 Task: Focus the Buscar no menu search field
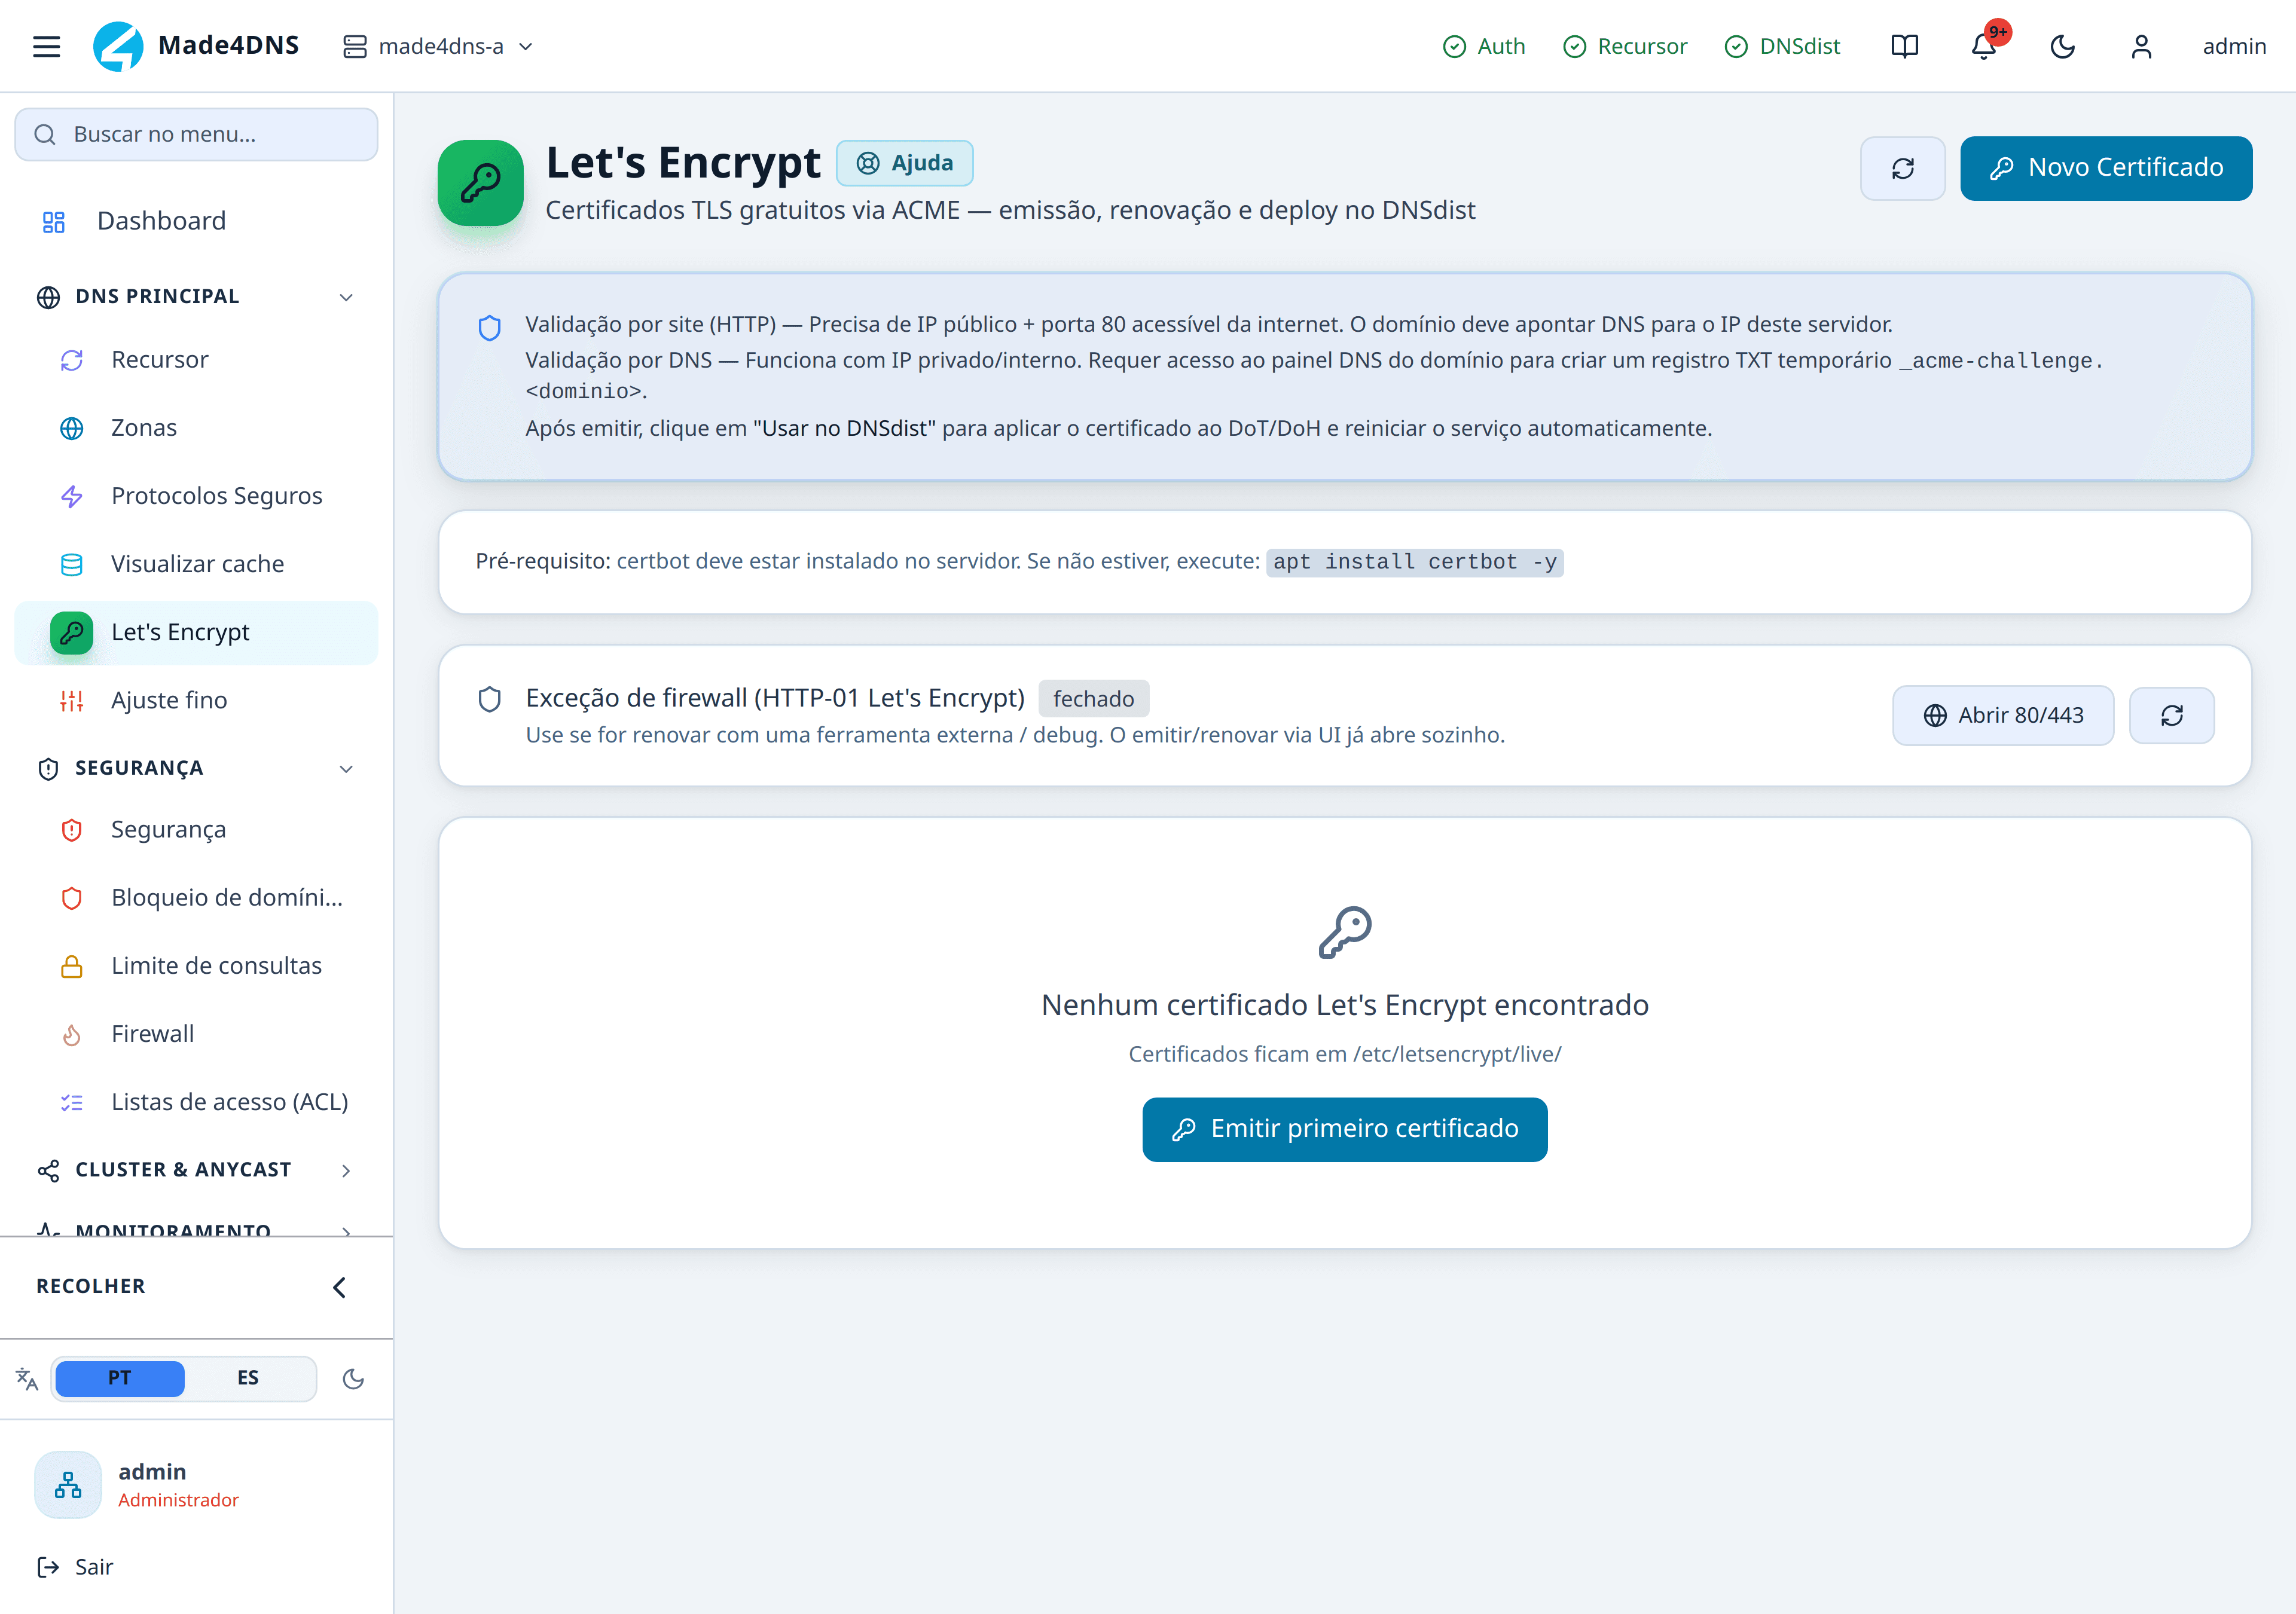(196, 134)
